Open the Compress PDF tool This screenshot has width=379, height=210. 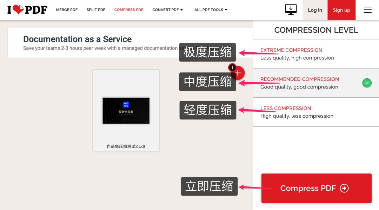[129, 10]
